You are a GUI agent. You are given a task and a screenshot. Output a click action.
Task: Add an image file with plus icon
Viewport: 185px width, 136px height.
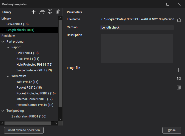point(179,70)
